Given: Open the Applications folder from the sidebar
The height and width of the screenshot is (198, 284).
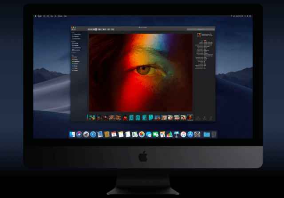Looking at the screenshot, I should [77, 48].
